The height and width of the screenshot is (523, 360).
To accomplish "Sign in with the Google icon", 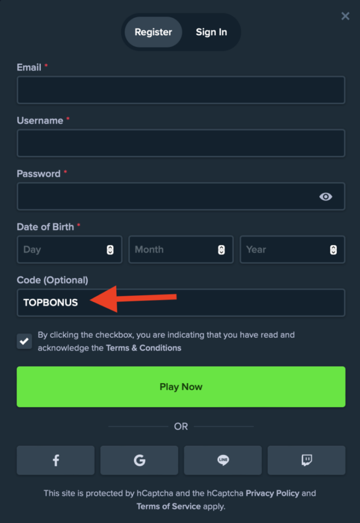I will point(139,460).
